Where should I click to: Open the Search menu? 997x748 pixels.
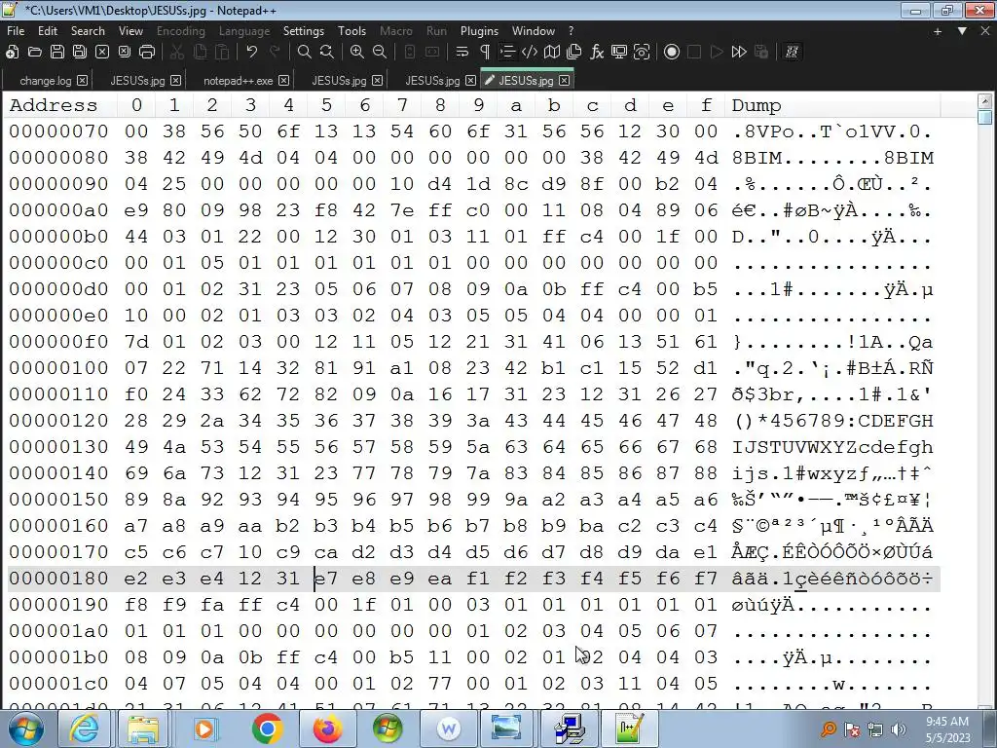pyautogui.click(x=88, y=30)
